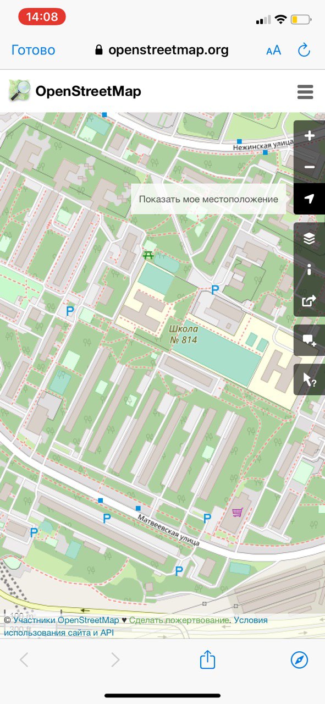Image resolution: width=325 pixels, height=704 pixels.
Task: Tap the openstreetmap.org address bar
Action: coord(162,50)
